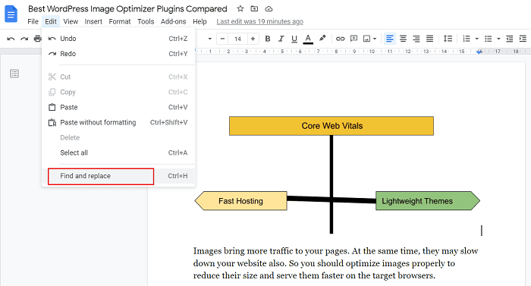This screenshot has width=531, height=286.
Task: Click the toolbar undo arrow
Action: (x=11, y=39)
